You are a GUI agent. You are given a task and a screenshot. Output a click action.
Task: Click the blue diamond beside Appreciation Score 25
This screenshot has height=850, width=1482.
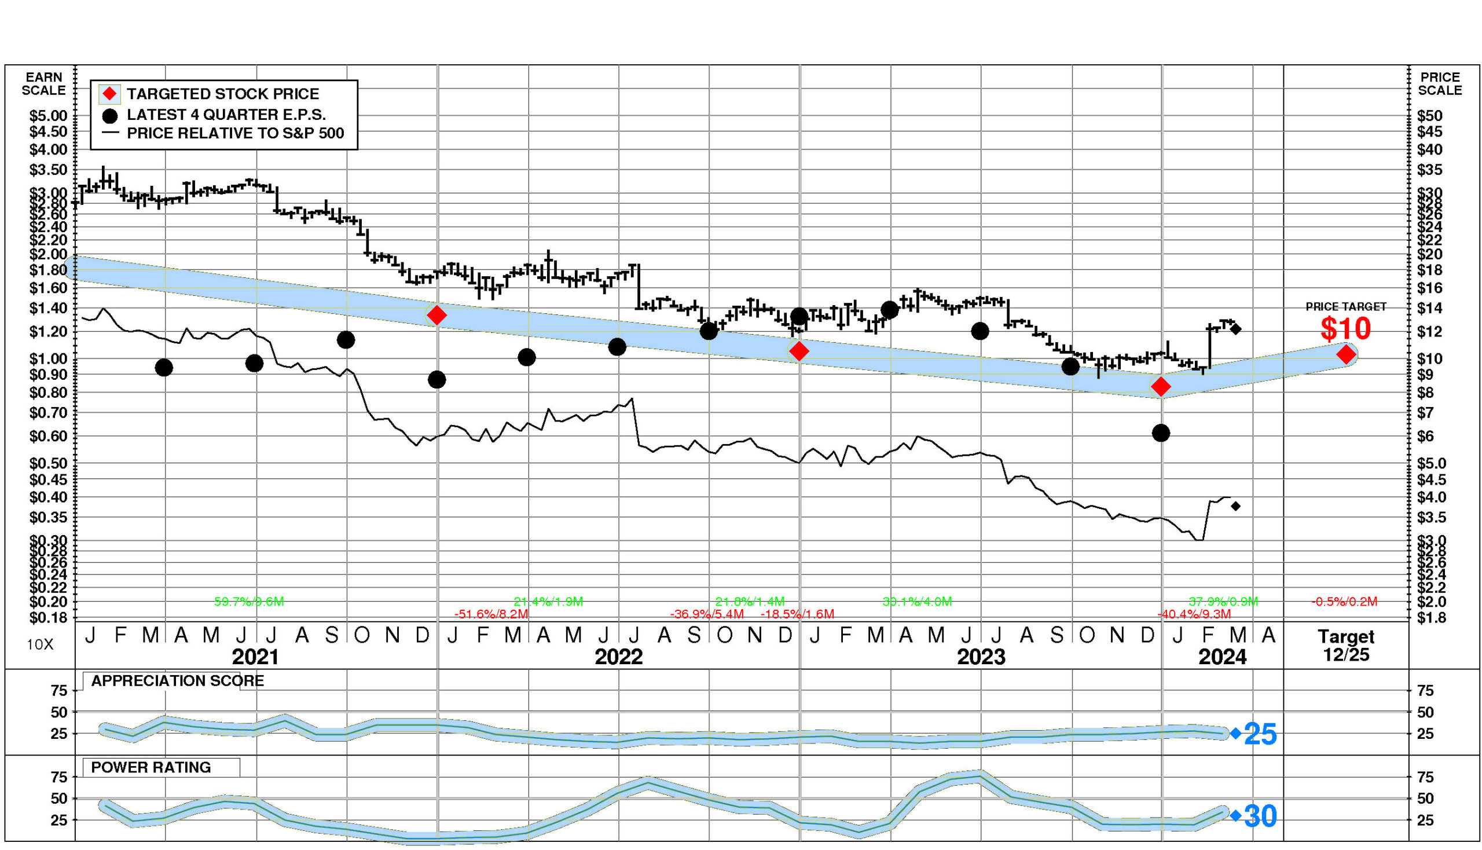(x=1236, y=733)
